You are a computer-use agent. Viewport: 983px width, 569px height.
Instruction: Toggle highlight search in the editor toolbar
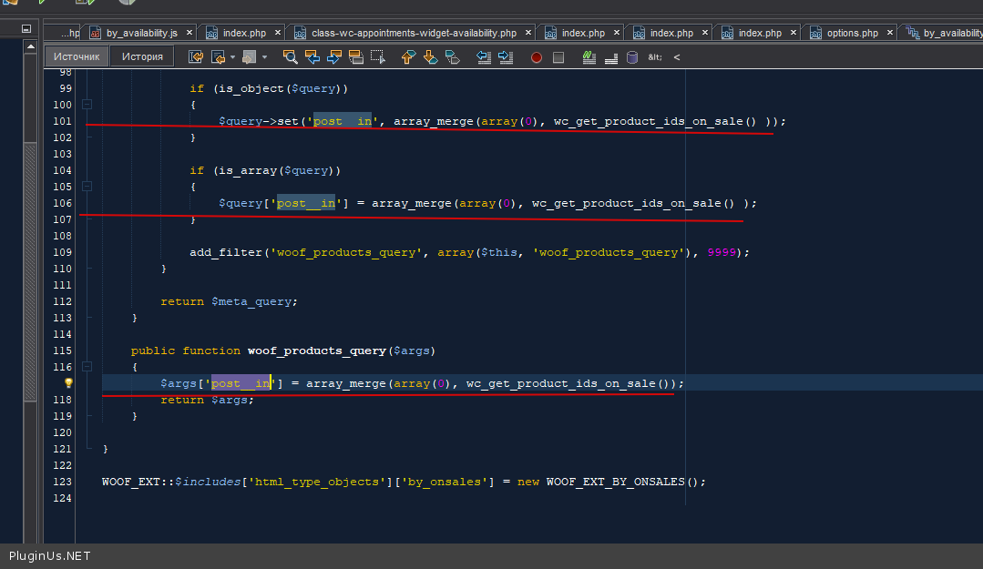[x=355, y=57]
